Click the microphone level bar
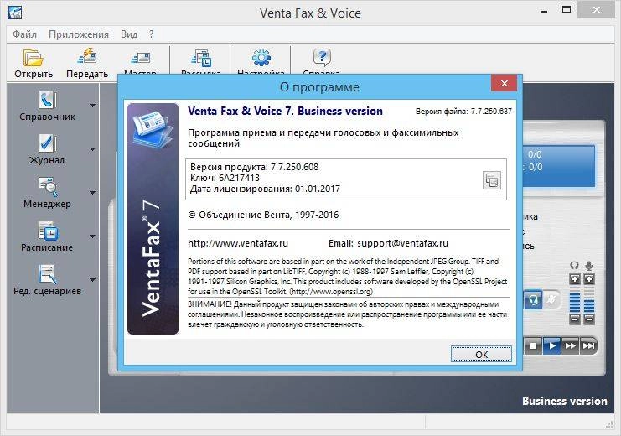 pos(589,299)
